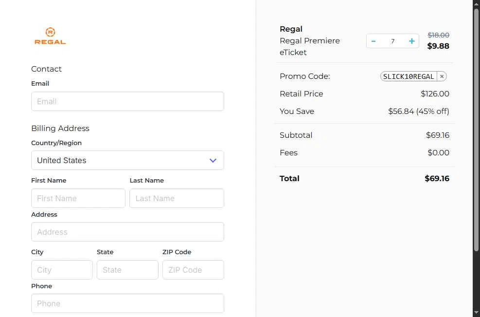Click the First Name field
Image resolution: width=480 pixels, height=317 pixels.
point(78,198)
